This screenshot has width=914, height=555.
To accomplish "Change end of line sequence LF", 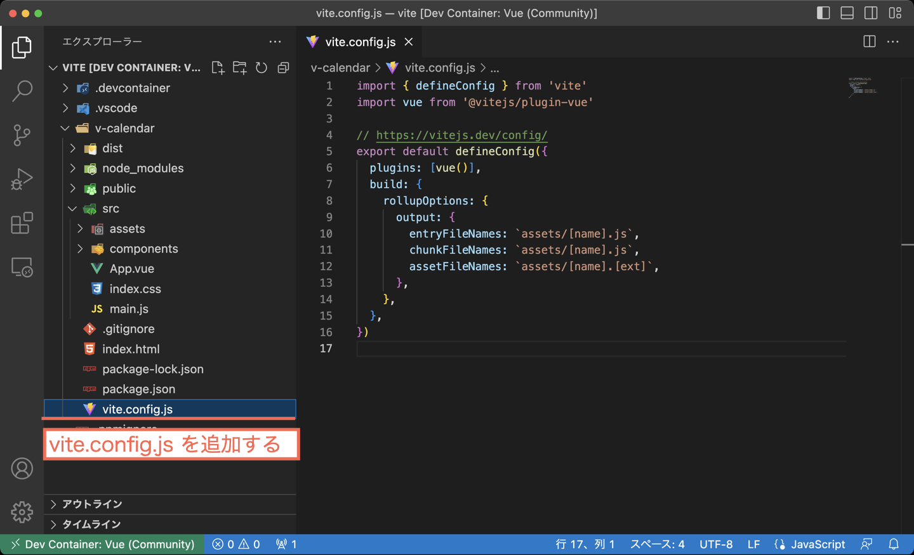I will (x=753, y=544).
